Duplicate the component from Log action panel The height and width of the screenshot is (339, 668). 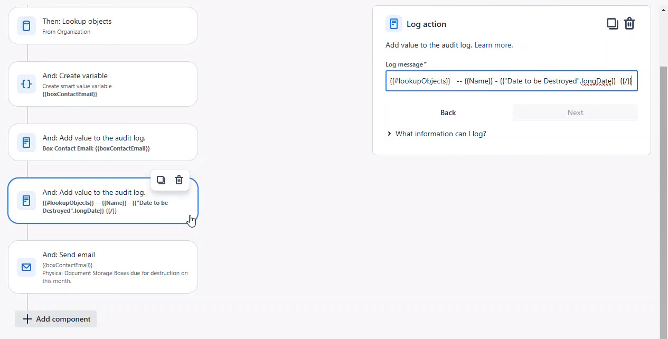click(612, 24)
